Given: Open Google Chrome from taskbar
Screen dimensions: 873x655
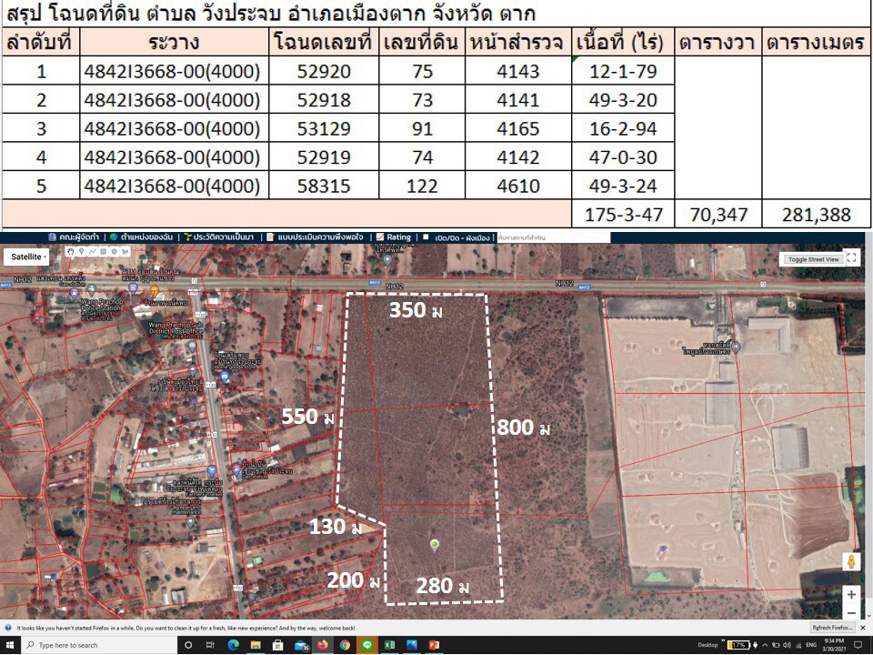Looking at the screenshot, I should 346,645.
